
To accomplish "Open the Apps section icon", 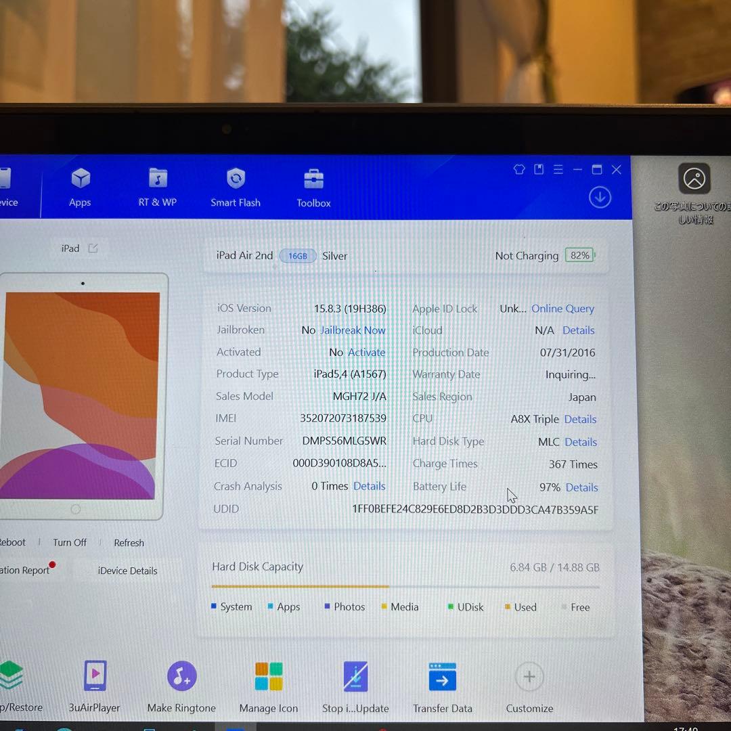I will click(x=81, y=180).
